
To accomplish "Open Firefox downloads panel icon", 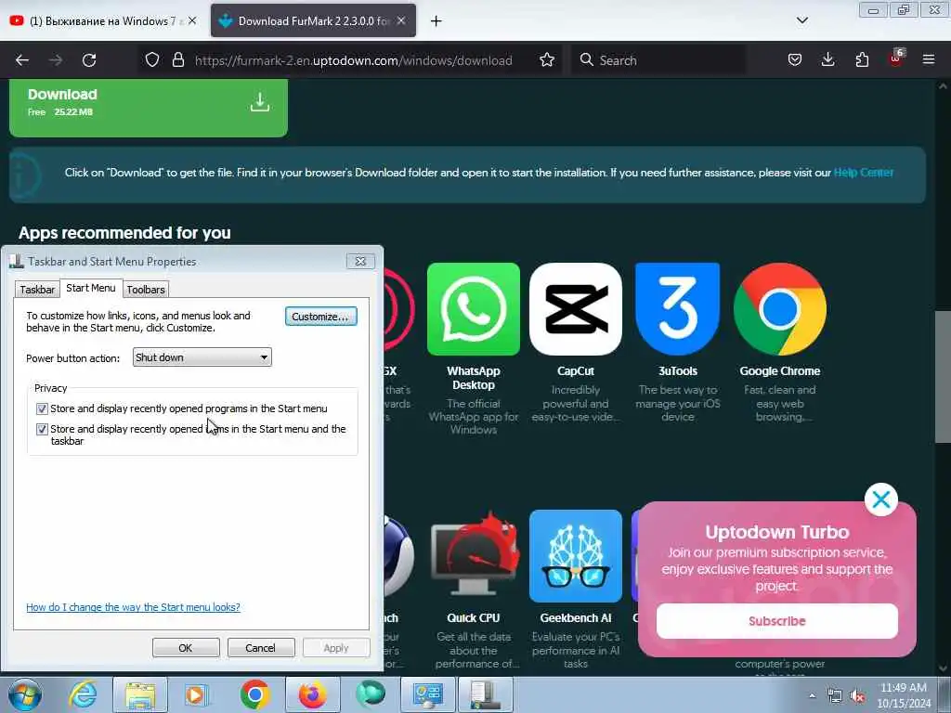I will 827,59.
